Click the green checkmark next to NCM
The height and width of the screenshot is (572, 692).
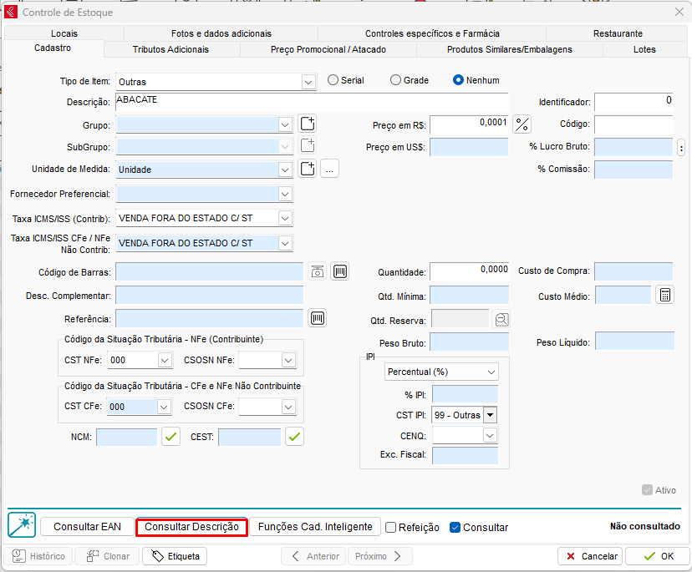[x=170, y=437]
